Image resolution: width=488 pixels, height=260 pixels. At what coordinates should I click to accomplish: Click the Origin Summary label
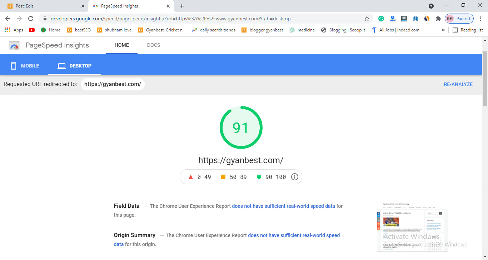(135, 235)
